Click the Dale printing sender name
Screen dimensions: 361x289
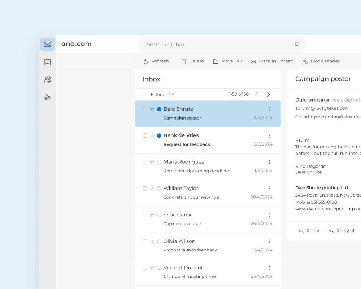[312, 100]
